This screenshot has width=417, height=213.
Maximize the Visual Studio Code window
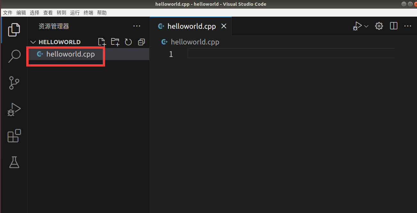[x=410, y=4]
